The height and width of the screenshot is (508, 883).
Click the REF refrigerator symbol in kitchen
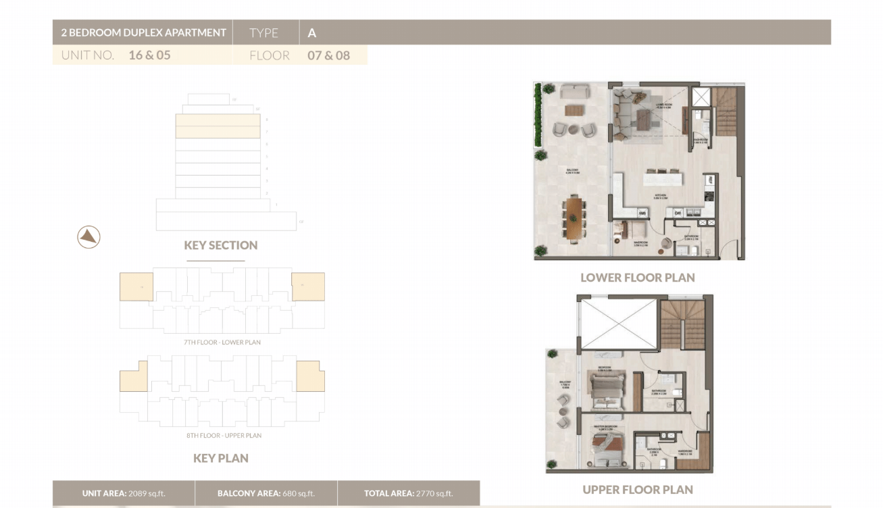tap(709, 181)
